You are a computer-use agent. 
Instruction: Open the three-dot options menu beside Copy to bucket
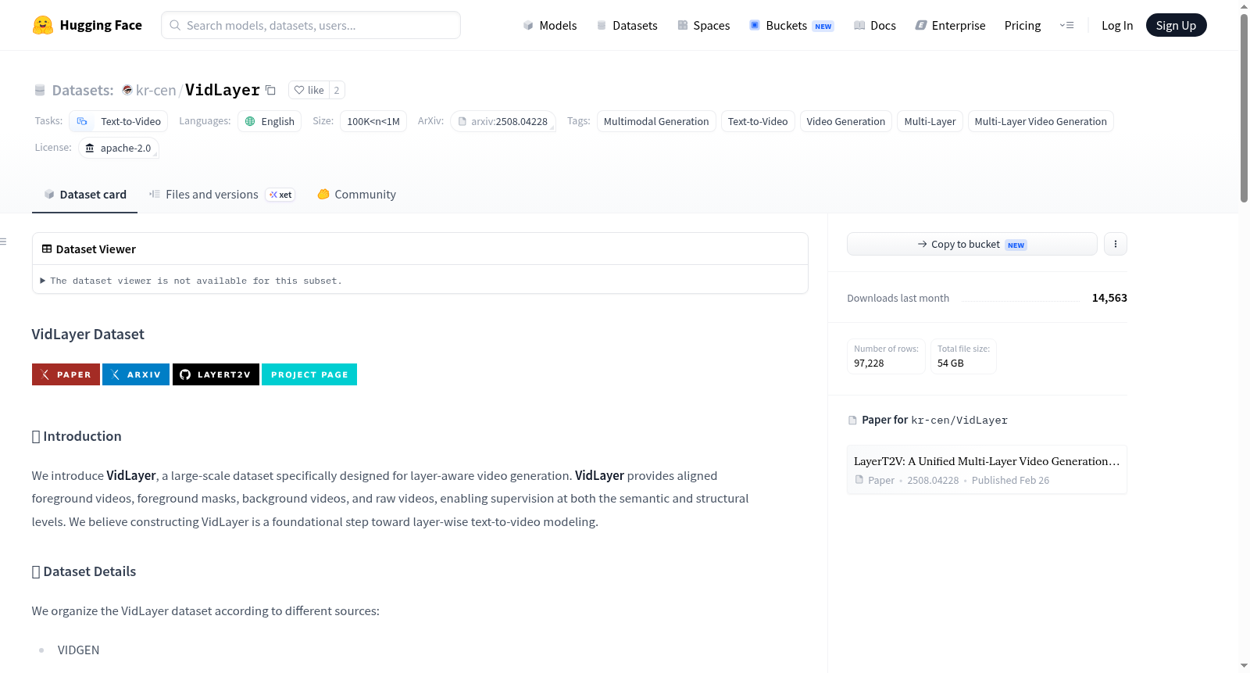tap(1115, 244)
